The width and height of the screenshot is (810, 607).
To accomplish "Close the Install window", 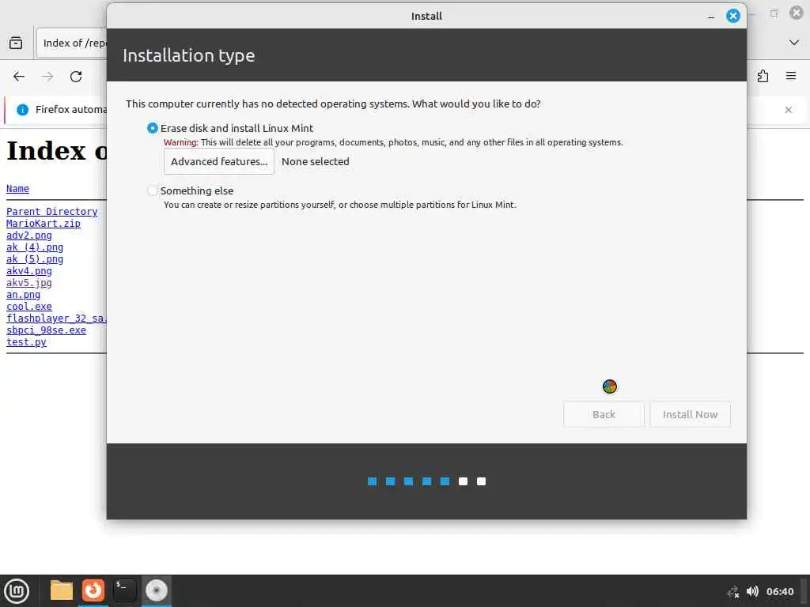I will (x=733, y=16).
